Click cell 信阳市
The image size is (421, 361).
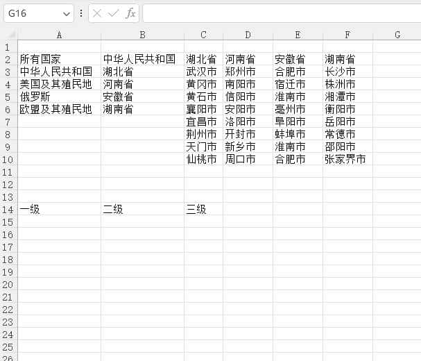click(248, 96)
